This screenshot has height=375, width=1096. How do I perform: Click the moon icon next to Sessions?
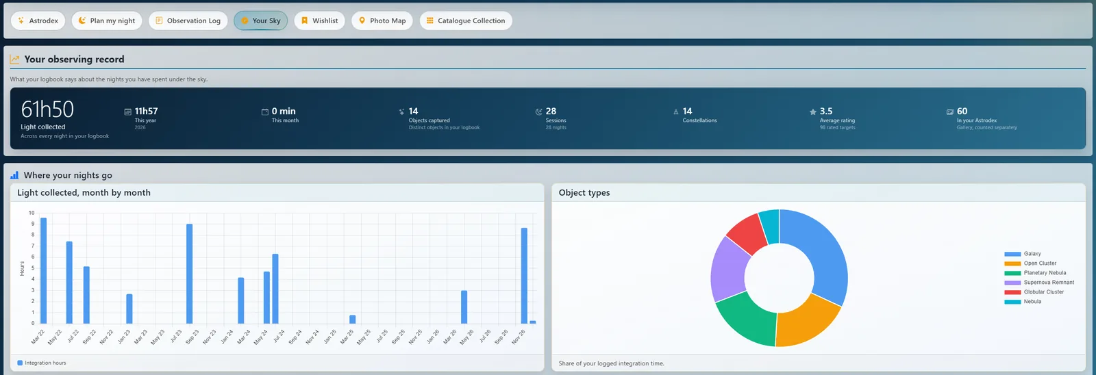point(538,112)
